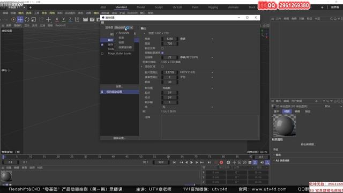Viewport: 343px width, 193px height.
Task: Toggle the timeline sound speaker icon
Action: coord(262,162)
